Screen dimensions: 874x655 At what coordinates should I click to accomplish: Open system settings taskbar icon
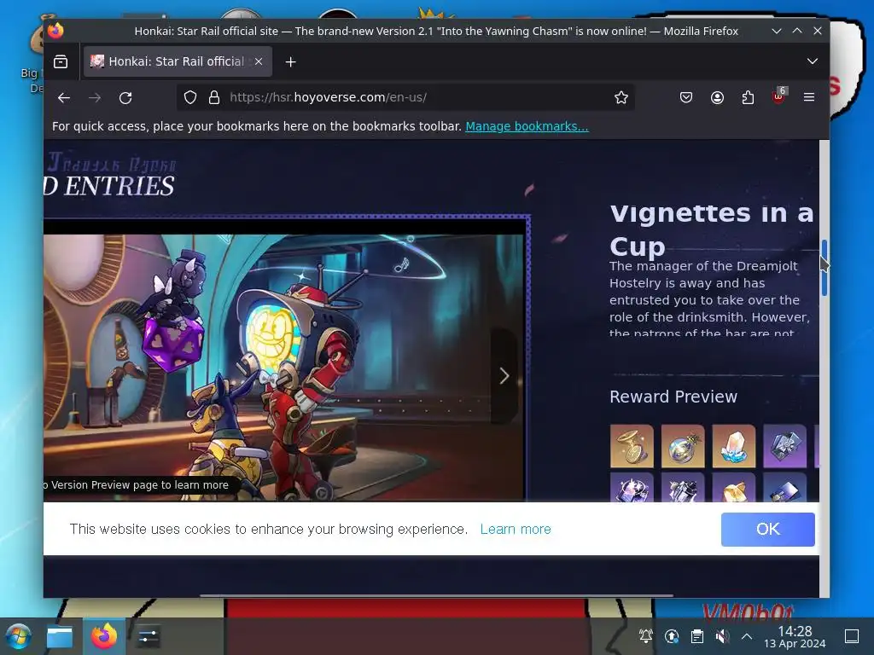[x=149, y=636]
